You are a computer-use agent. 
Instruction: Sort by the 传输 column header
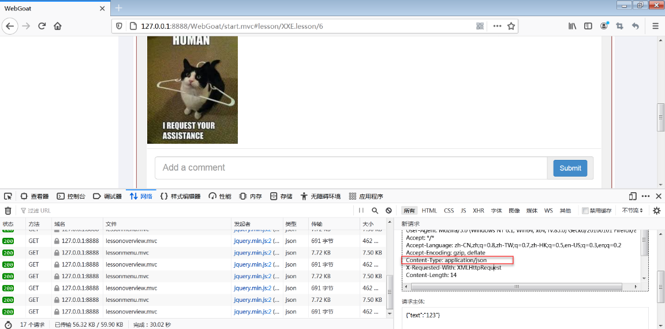coord(334,223)
